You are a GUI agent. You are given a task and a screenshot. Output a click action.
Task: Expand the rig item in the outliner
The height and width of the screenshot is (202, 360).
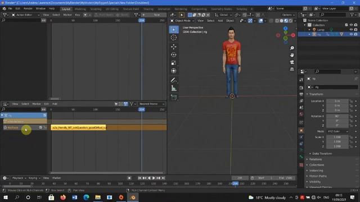(x=309, y=34)
